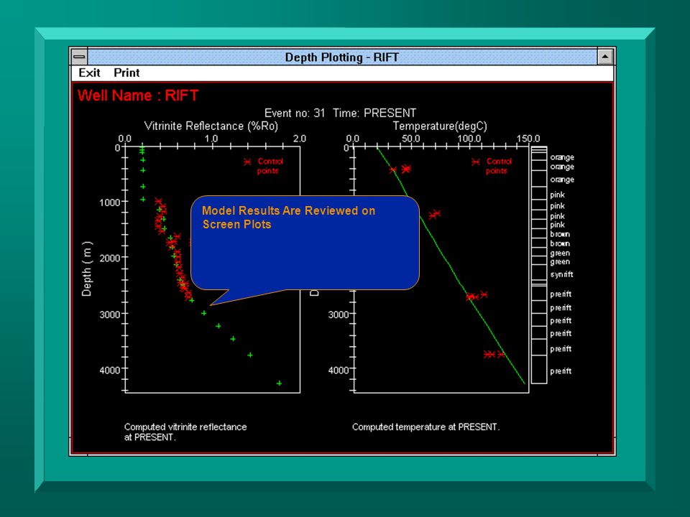The height and width of the screenshot is (517, 690).
Task: Click the deepest green computed vitrinite point
Action: point(279,383)
